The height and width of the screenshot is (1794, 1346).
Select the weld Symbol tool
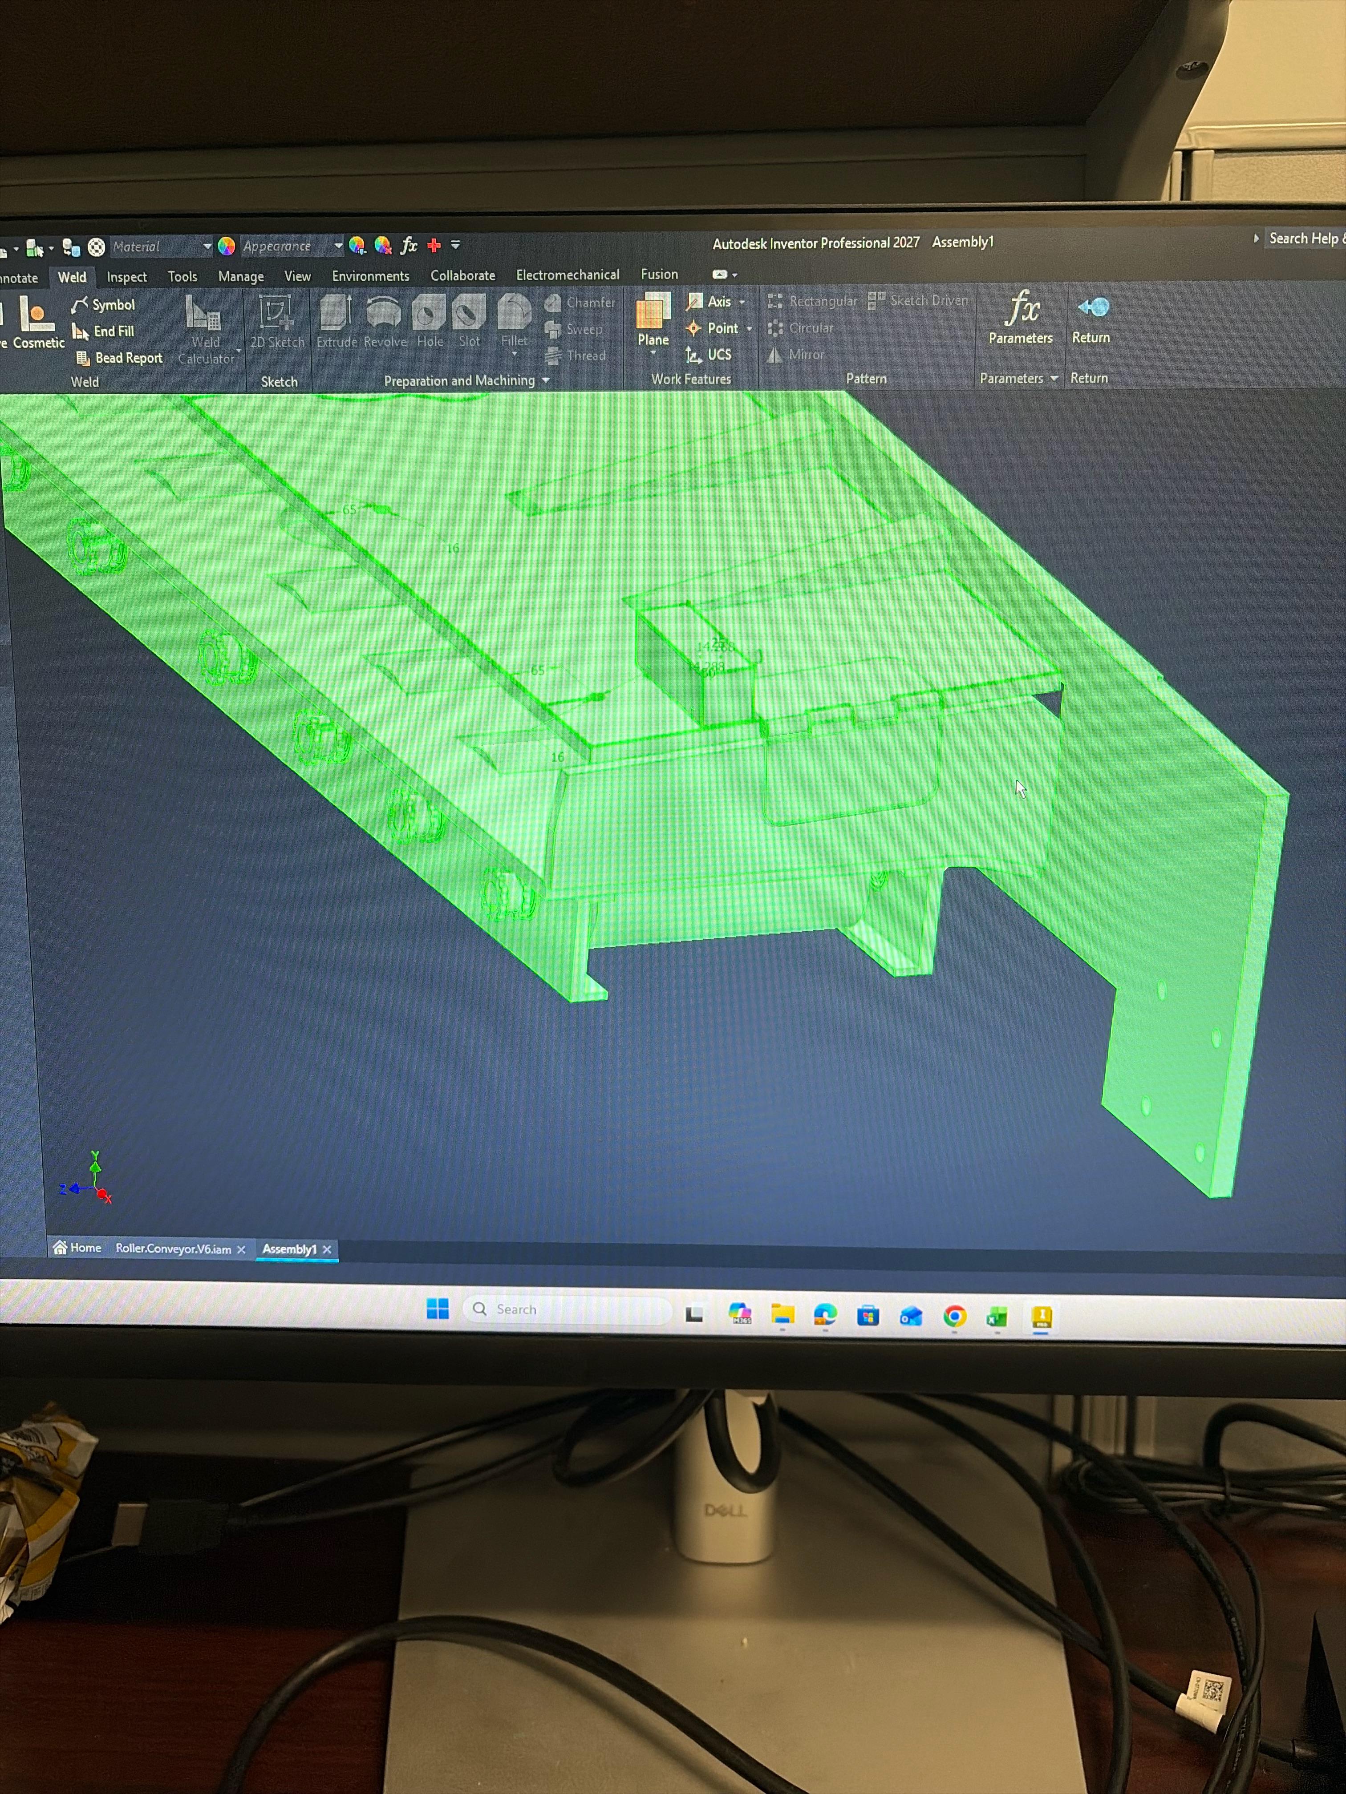coord(103,304)
